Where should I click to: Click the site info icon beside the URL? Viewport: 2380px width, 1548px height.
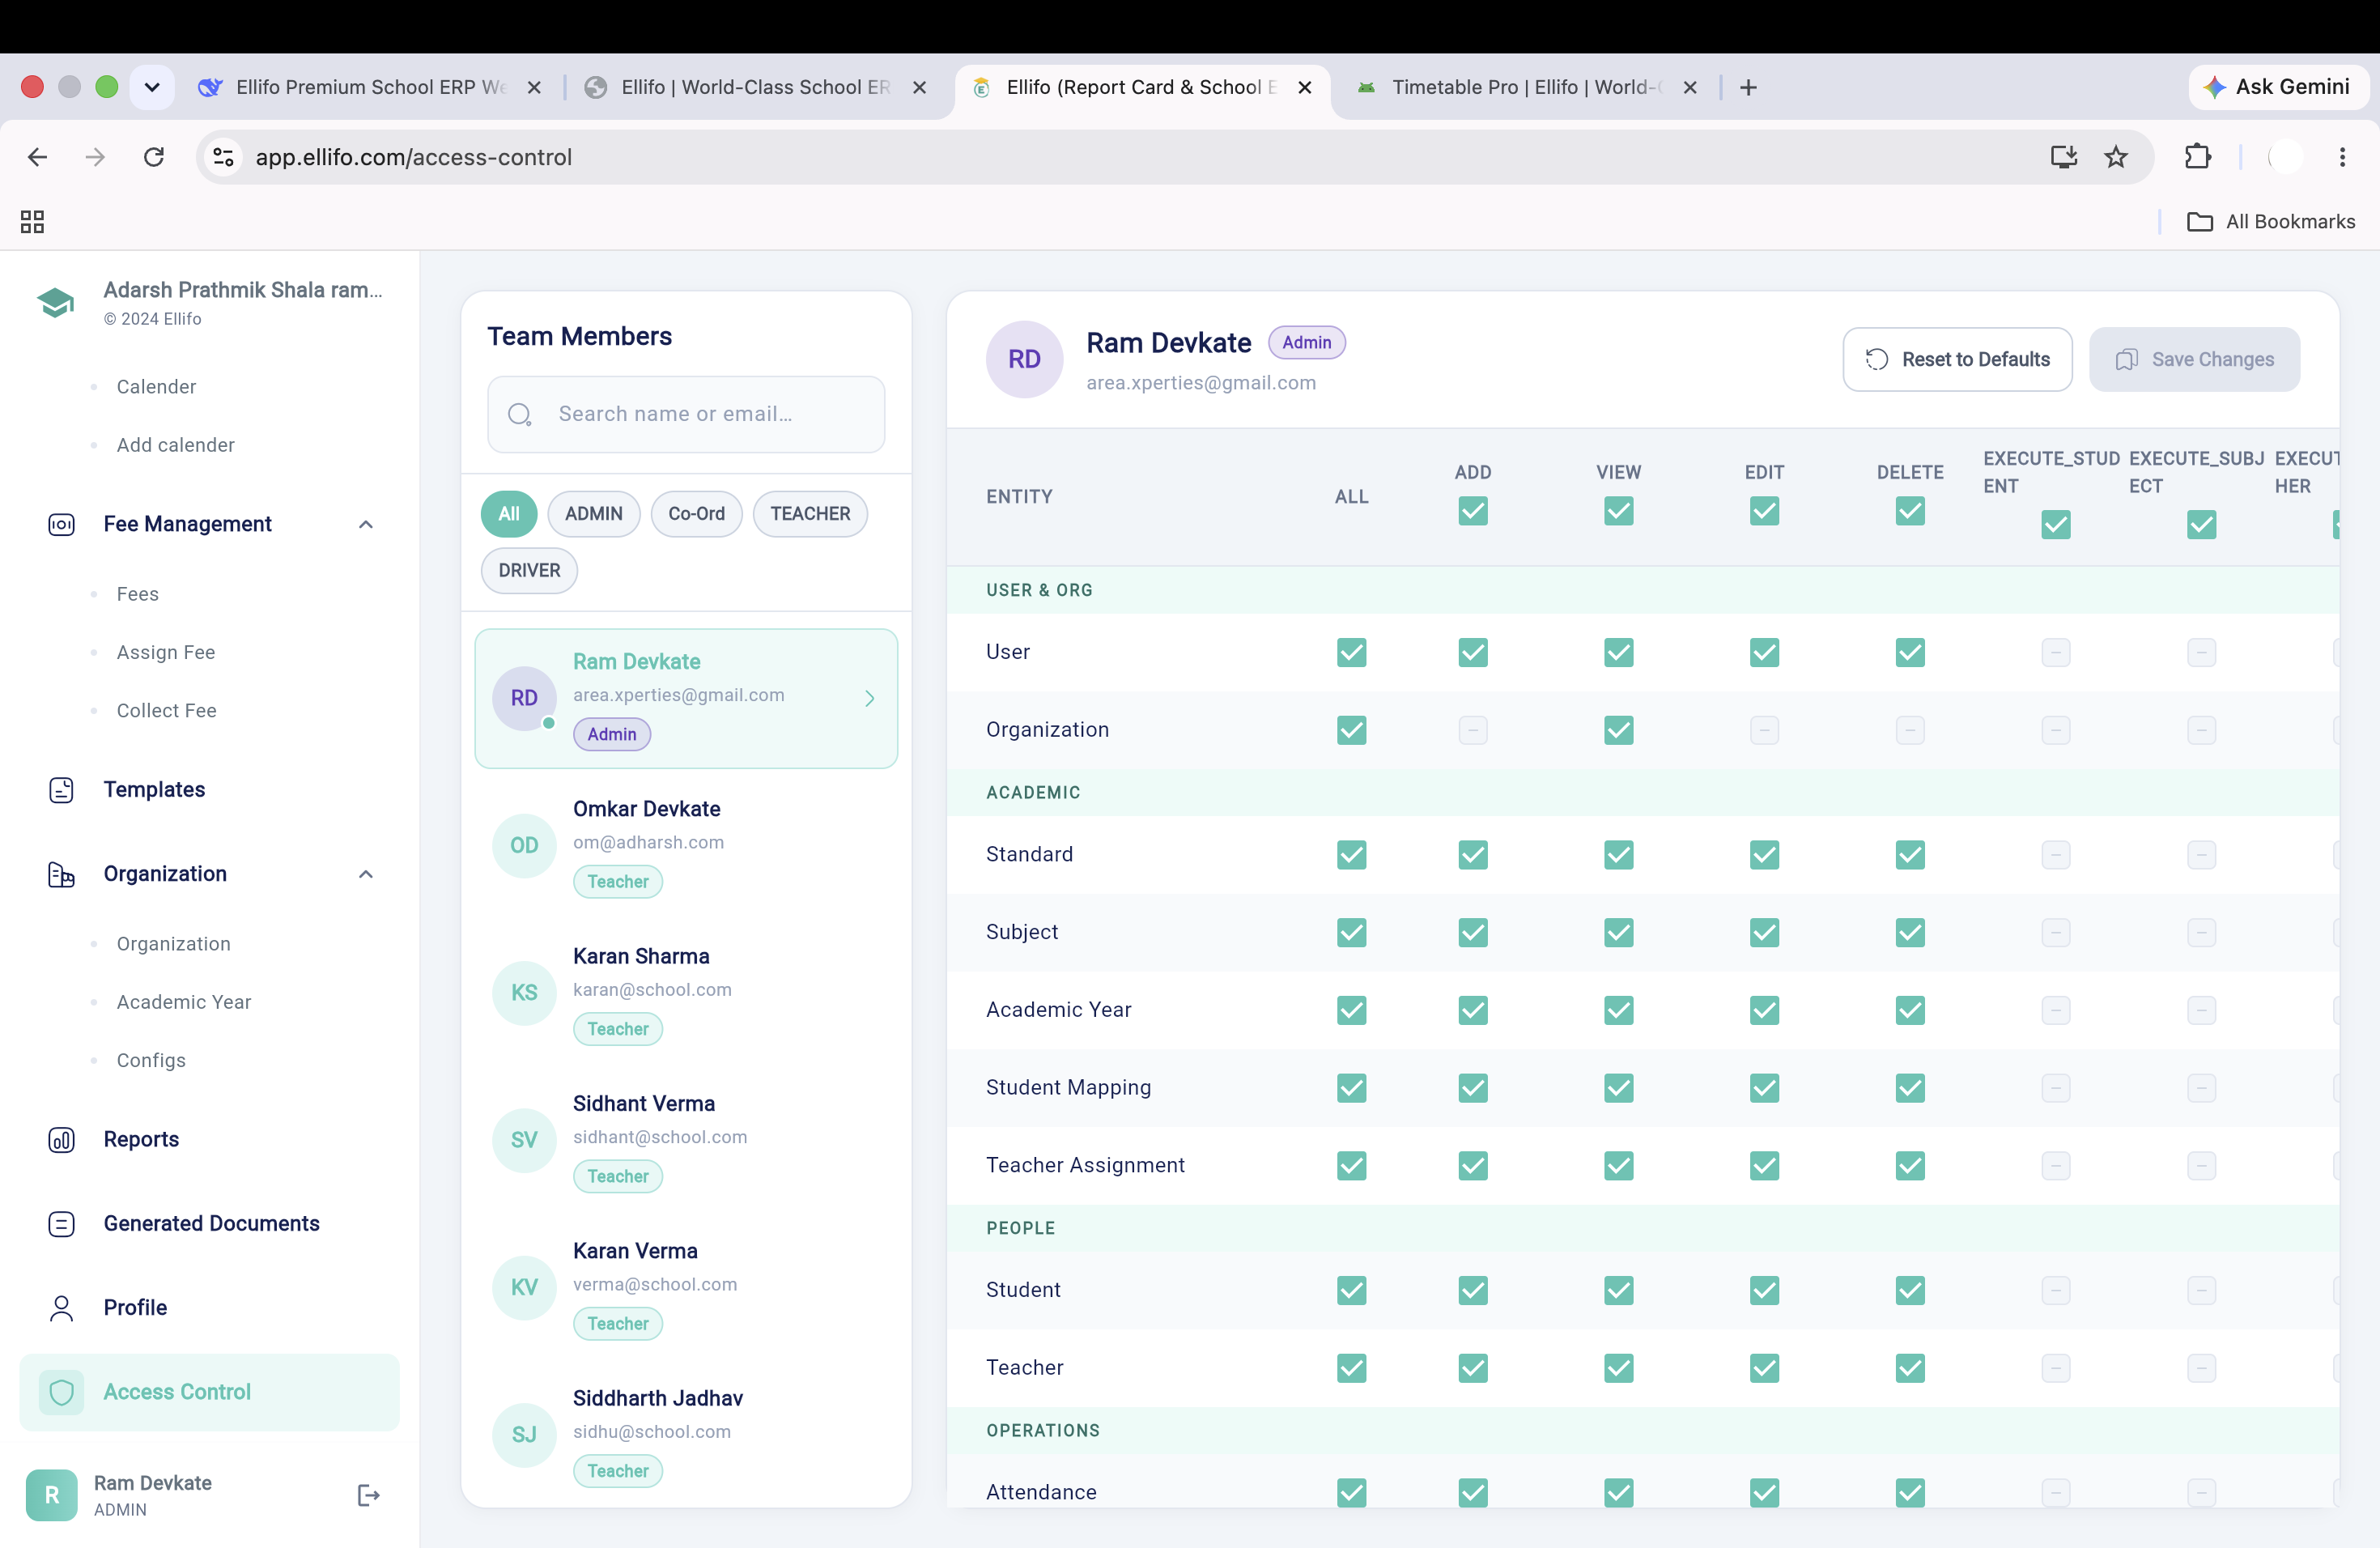coord(224,157)
